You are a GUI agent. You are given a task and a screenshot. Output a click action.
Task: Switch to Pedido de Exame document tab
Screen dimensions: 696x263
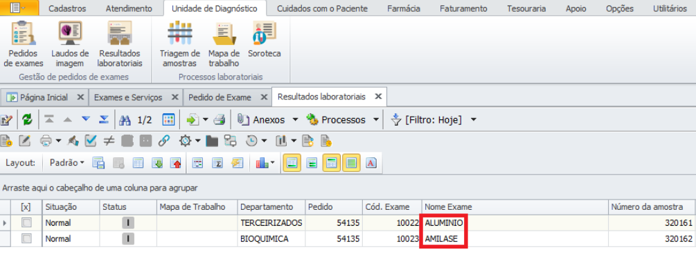point(220,97)
